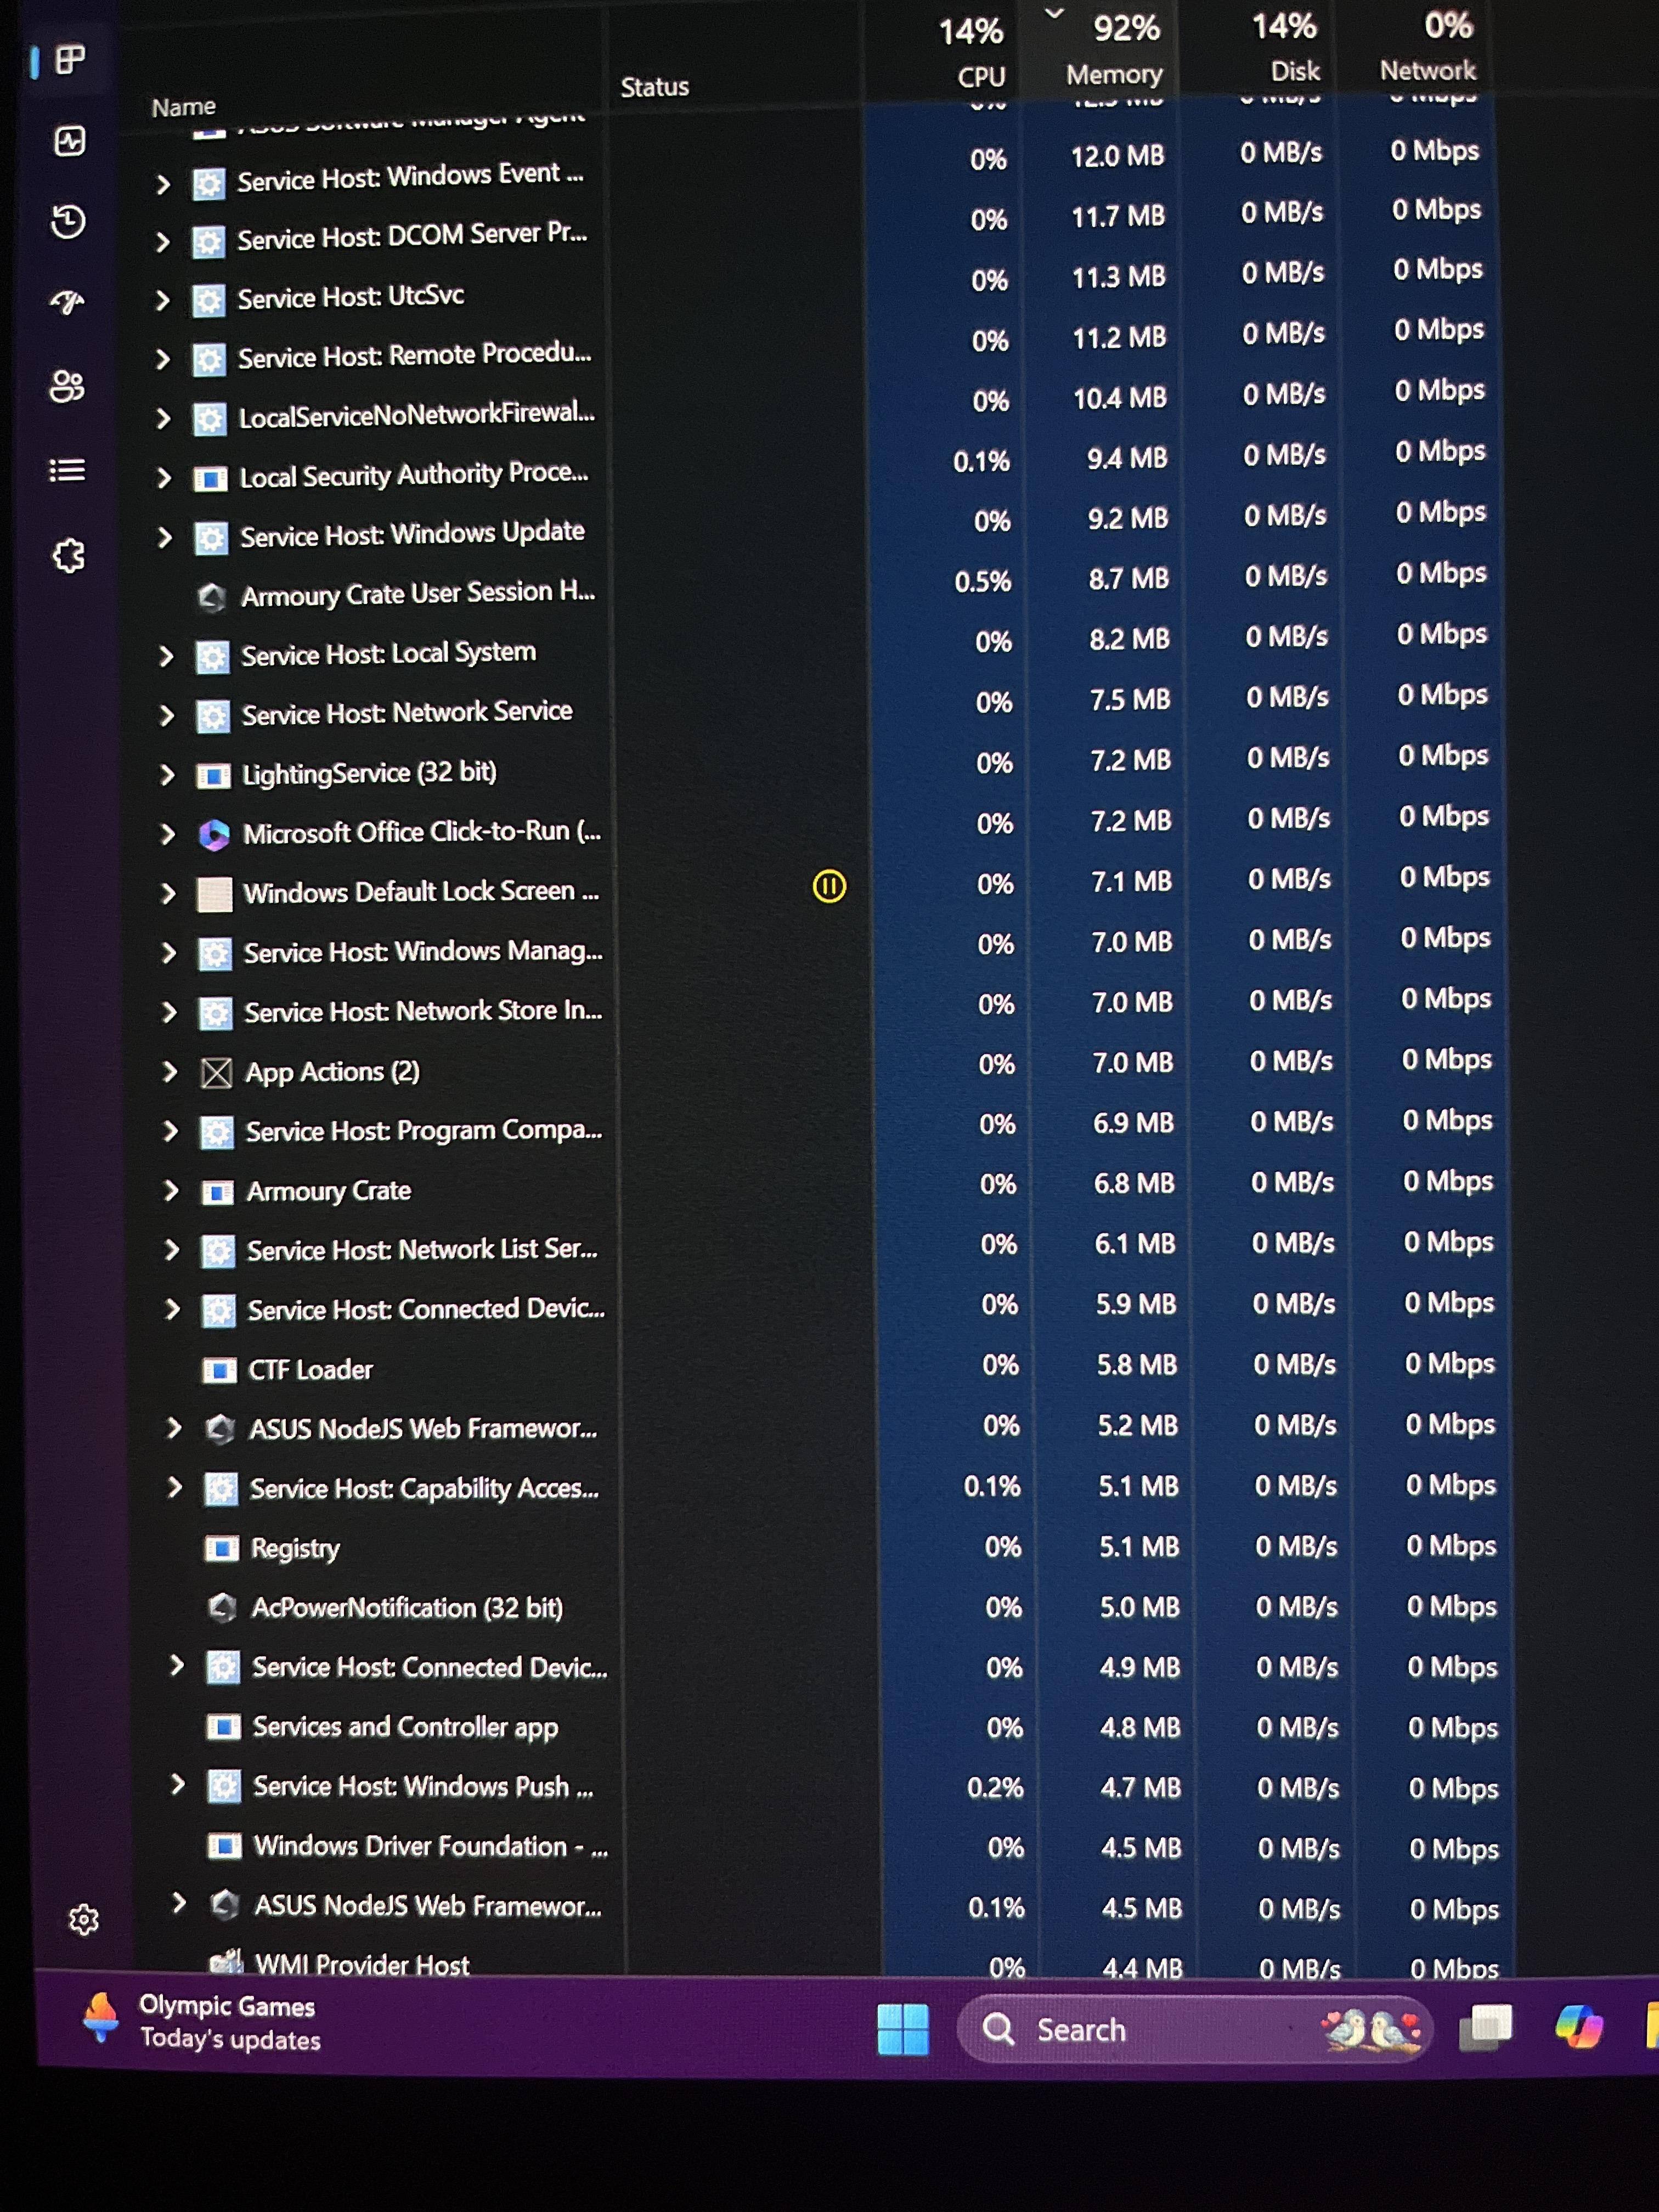1659x2212 pixels.
Task: Select the Service Host: Network Store Interface row
Action: pyautogui.click(x=820, y=1007)
